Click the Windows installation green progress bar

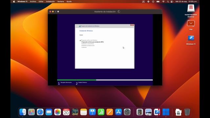pos(76,80)
